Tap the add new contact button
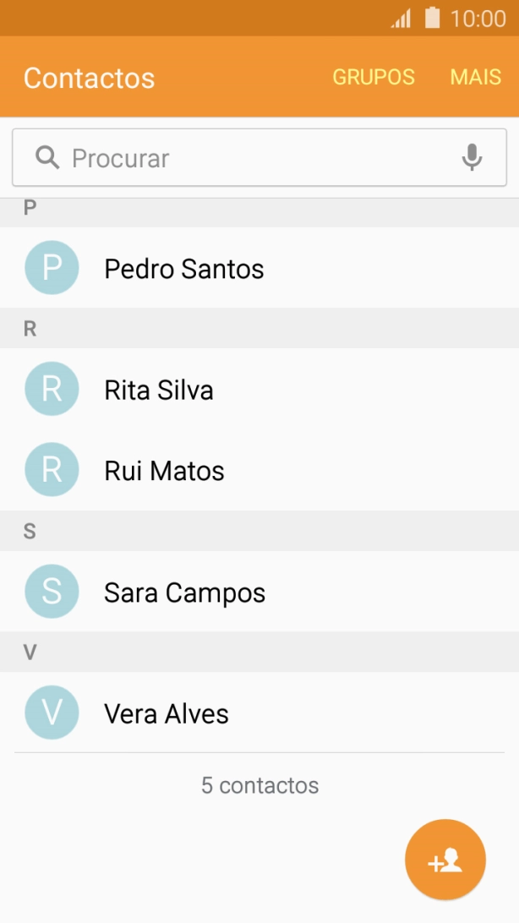 tap(445, 860)
